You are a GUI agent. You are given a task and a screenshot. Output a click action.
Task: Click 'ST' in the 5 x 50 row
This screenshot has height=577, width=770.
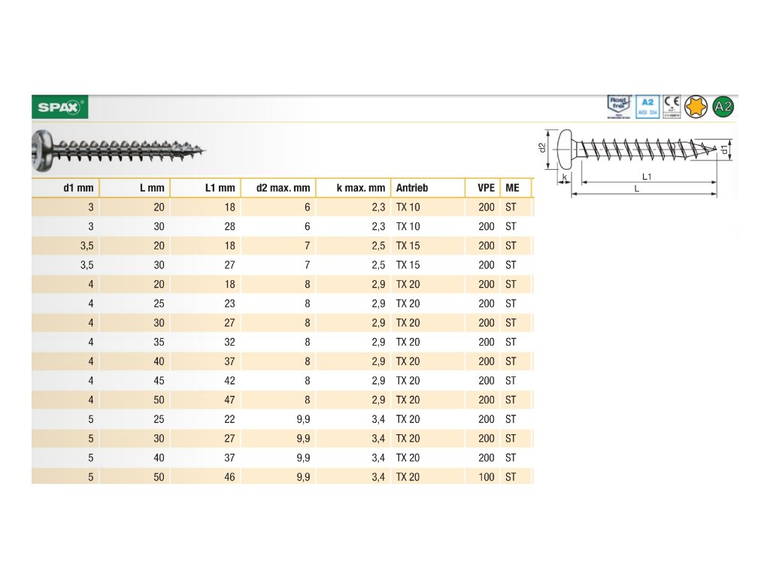(511, 477)
